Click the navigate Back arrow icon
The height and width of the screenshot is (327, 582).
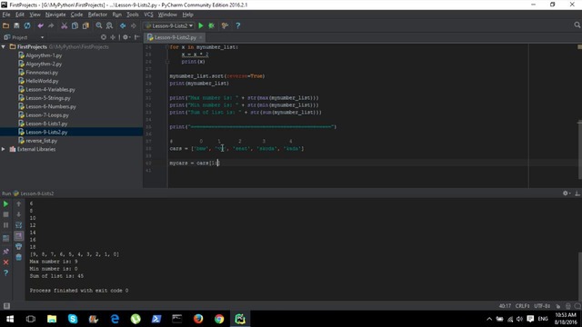(x=123, y=25)
